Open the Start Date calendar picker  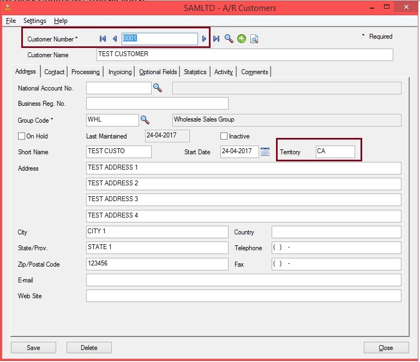click(265, 152)
